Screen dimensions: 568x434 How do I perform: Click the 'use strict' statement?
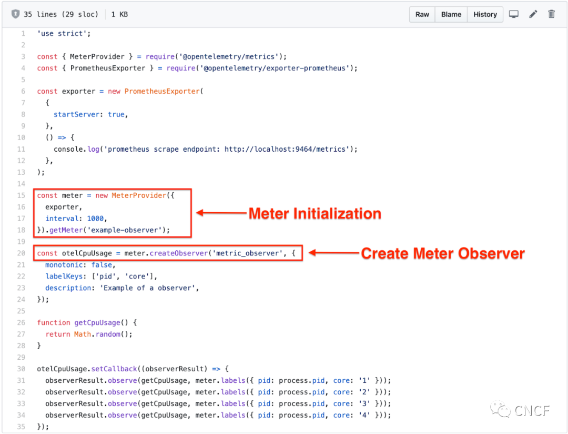[x=64, y=33]
